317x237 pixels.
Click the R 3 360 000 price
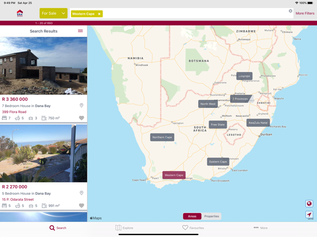click(15, 99)
